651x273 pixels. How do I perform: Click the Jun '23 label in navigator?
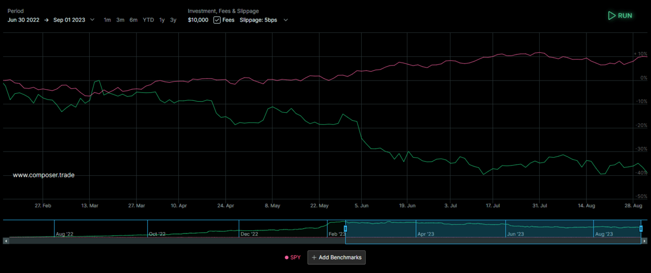click(x=515, y=234)
